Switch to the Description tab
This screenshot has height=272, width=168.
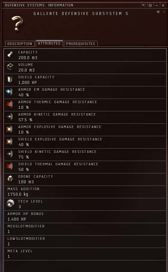coord(20,44)
